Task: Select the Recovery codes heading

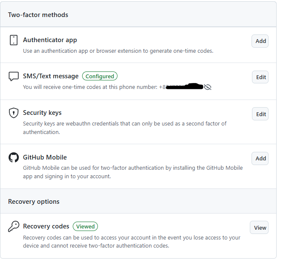Action: click(x=46, y=226)
